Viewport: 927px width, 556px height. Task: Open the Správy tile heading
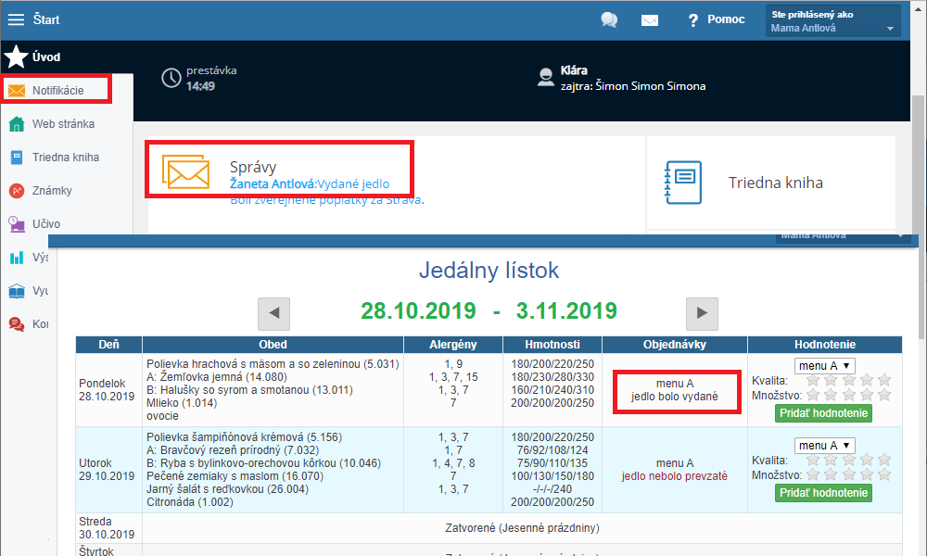[x=253, y=167]
